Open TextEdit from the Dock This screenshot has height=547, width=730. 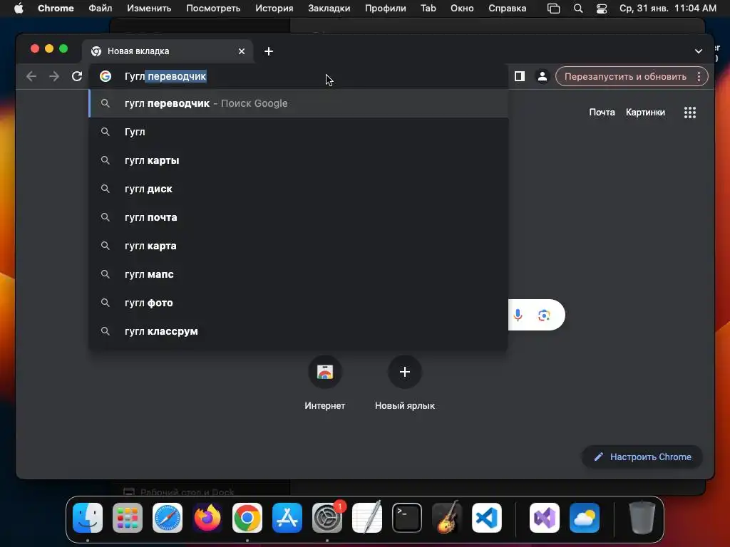tap(367, 517)
